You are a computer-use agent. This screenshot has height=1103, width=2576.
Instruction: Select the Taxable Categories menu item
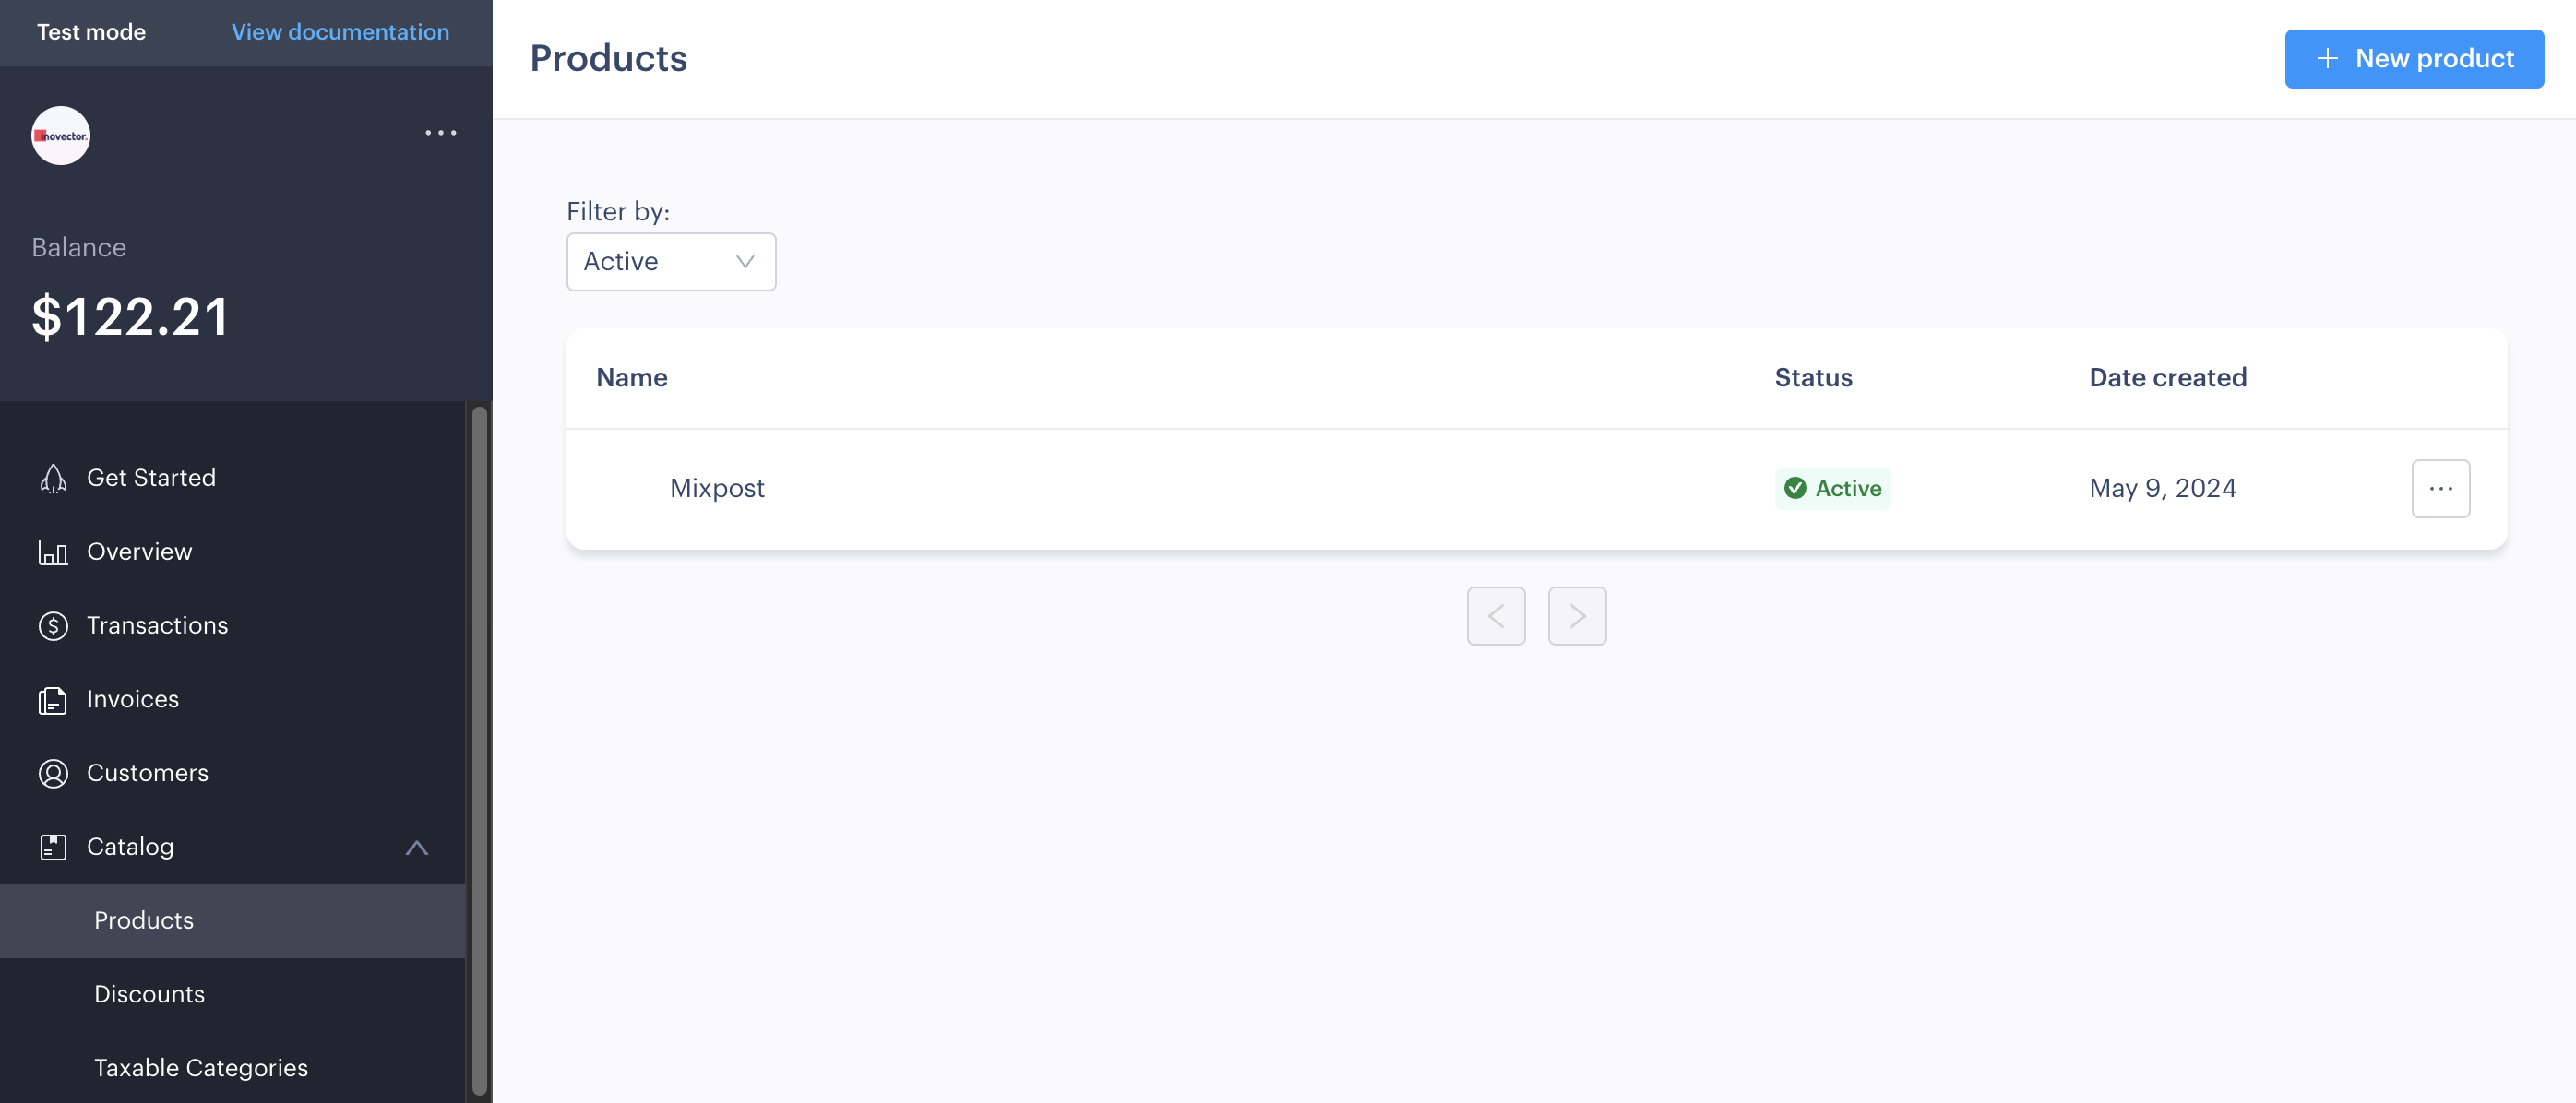pos(200,1065)
